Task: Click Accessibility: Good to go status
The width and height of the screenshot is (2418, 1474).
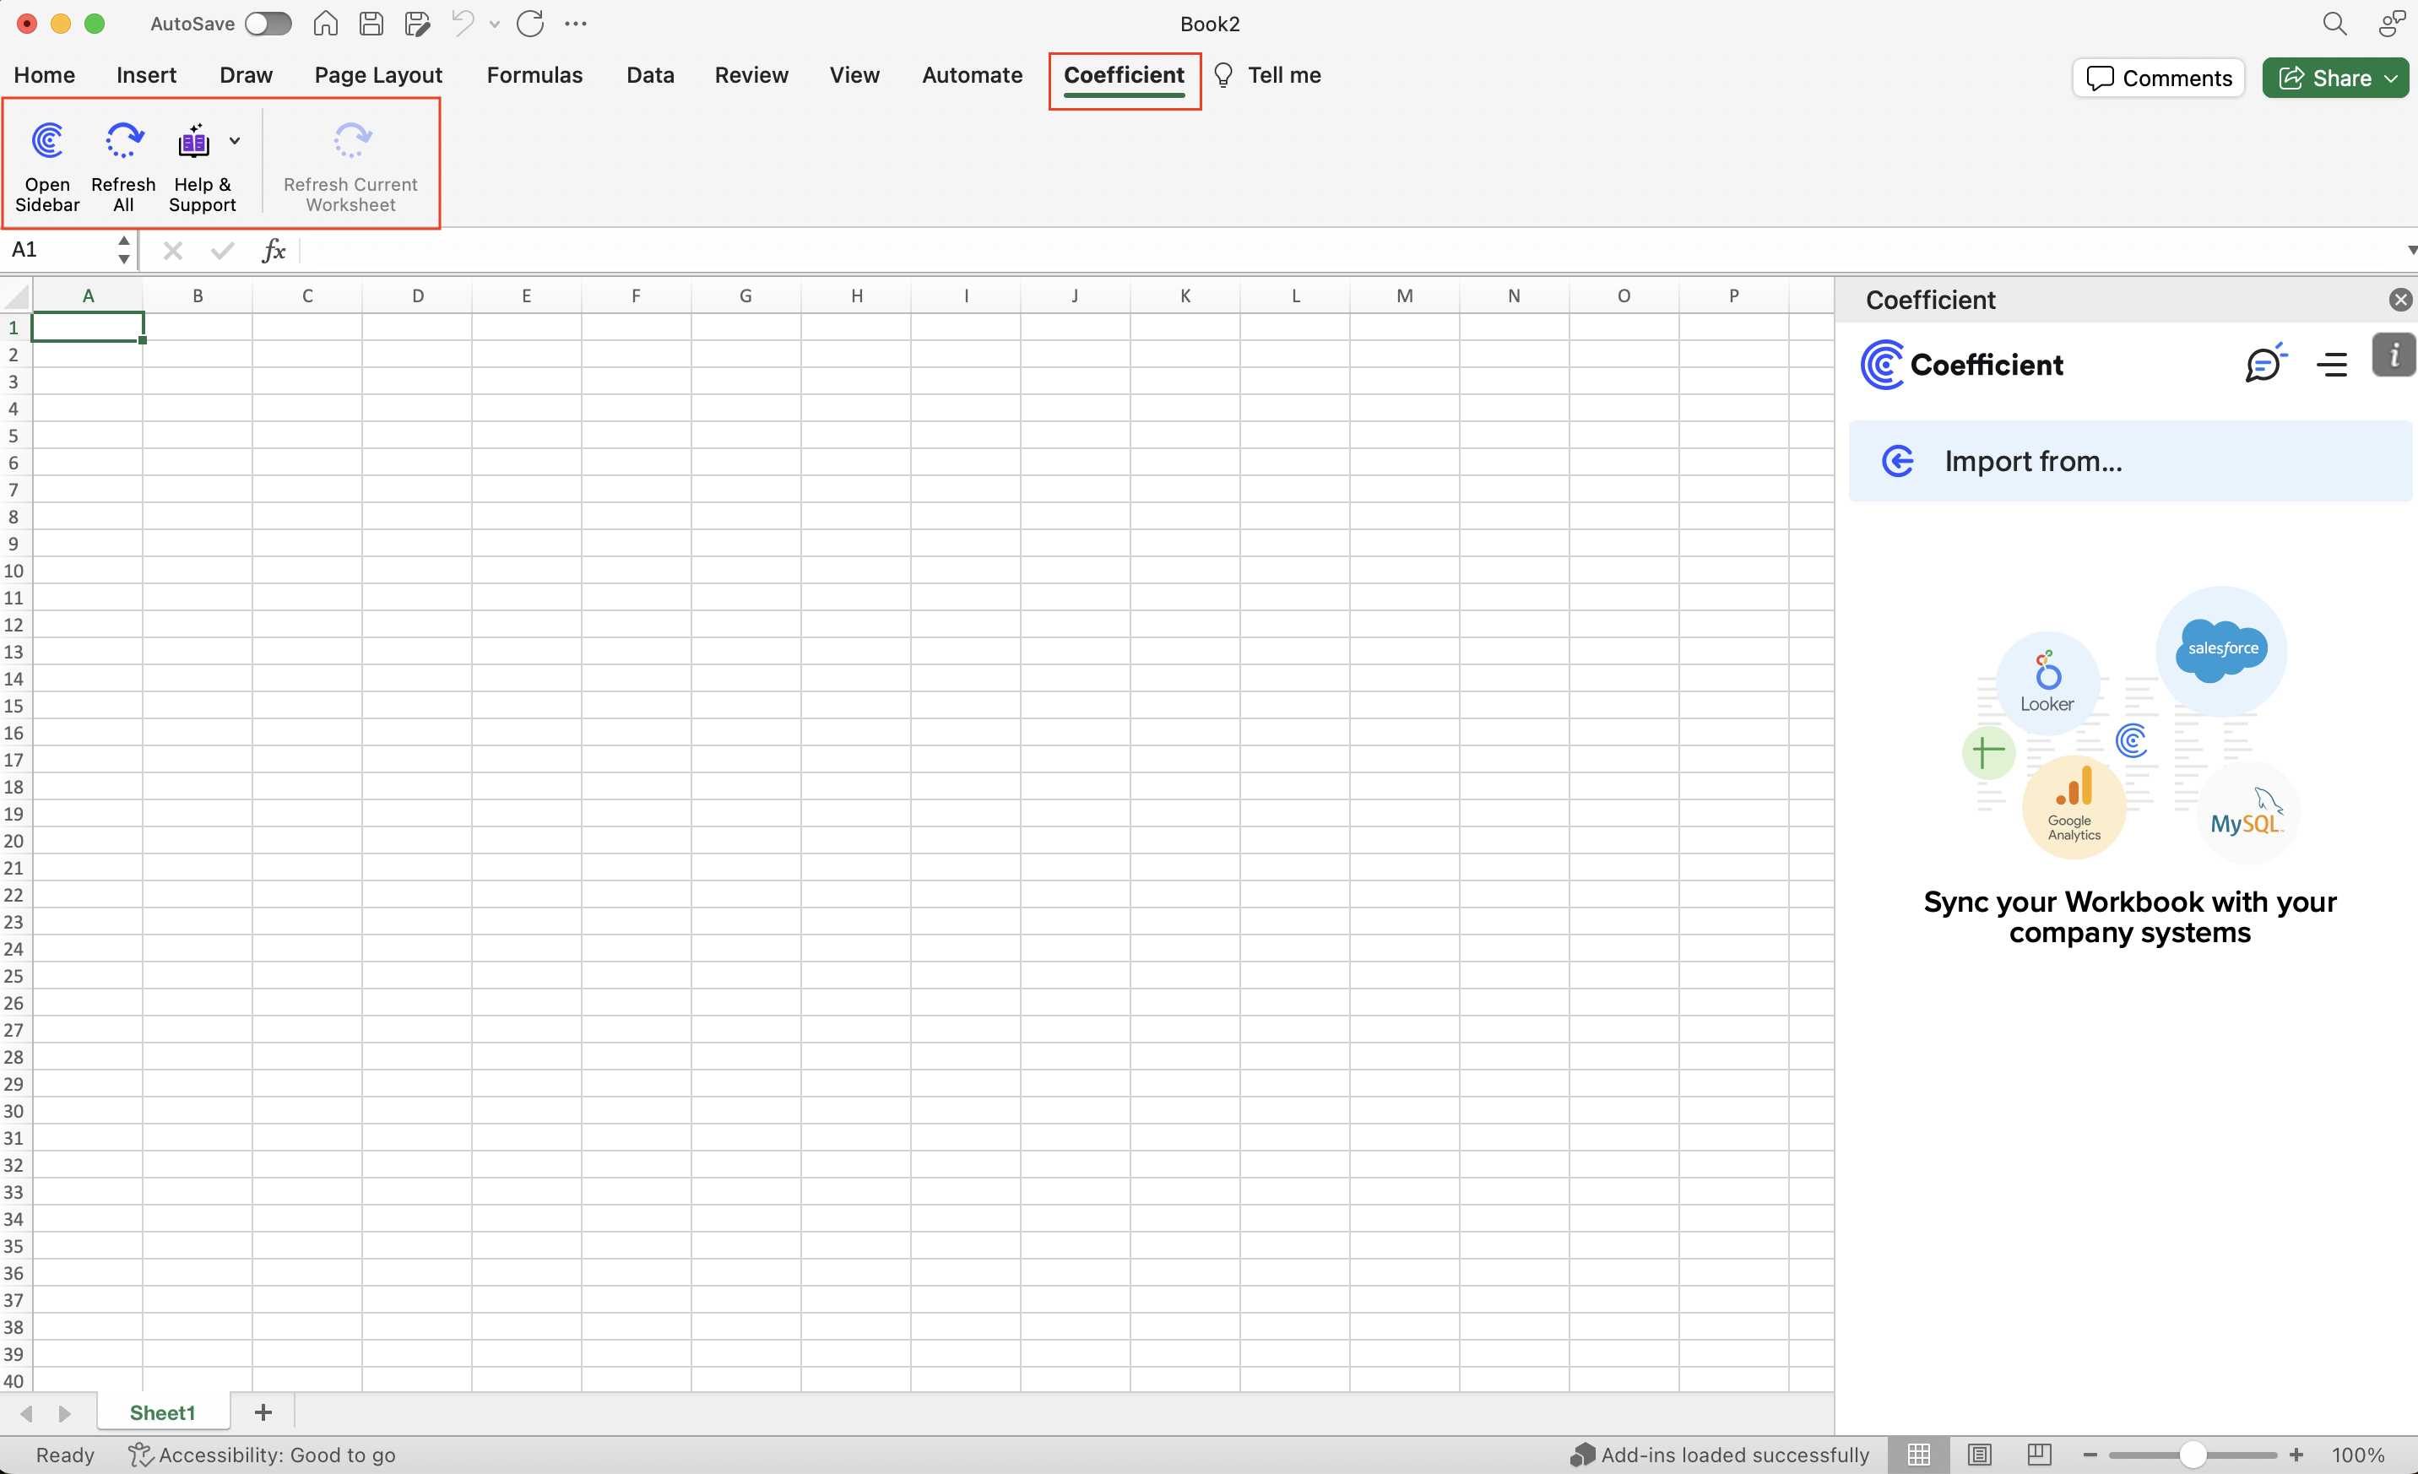Action: (262, 1455)
